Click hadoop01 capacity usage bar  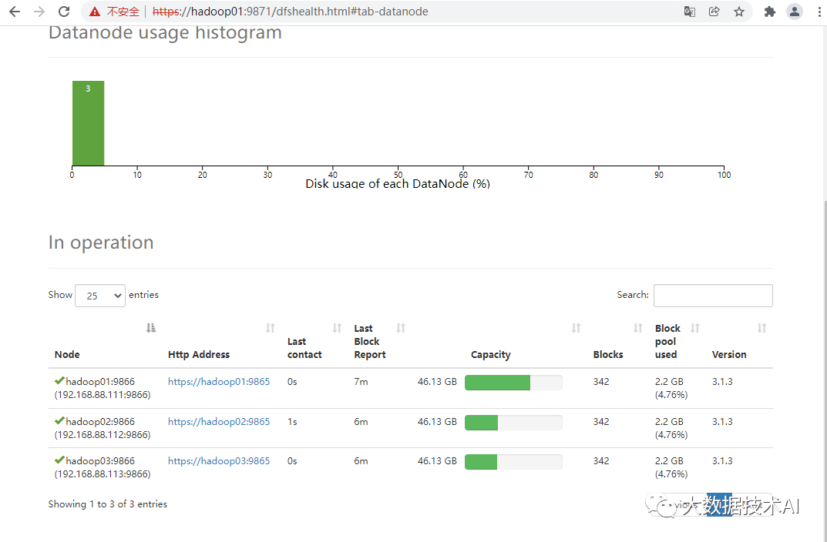click(513, 383)
